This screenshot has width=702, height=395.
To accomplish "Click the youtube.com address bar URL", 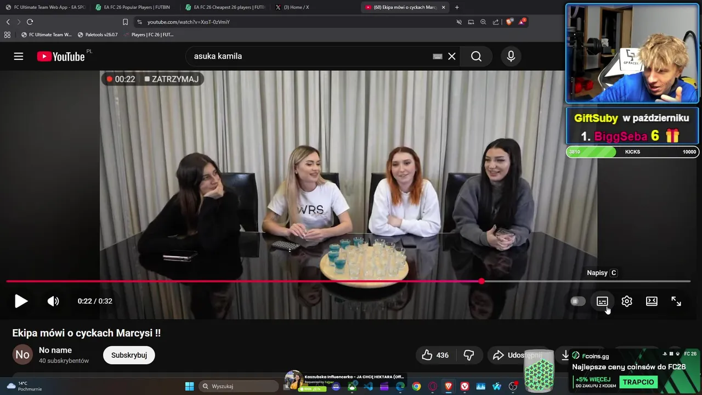I will coord(189,22).
